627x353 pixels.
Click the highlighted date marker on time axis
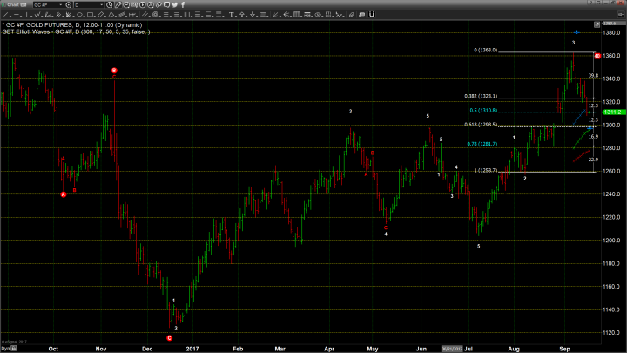pos(452,349)
